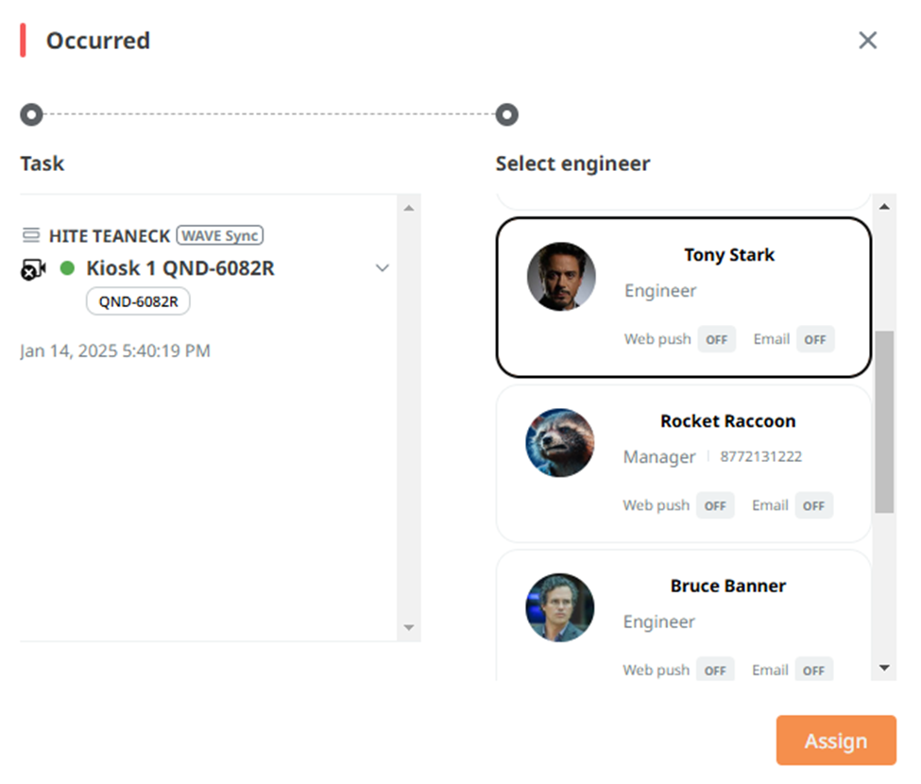
Task: Toggle Tony Stark's Web push OFF switch
Action: 717,339
